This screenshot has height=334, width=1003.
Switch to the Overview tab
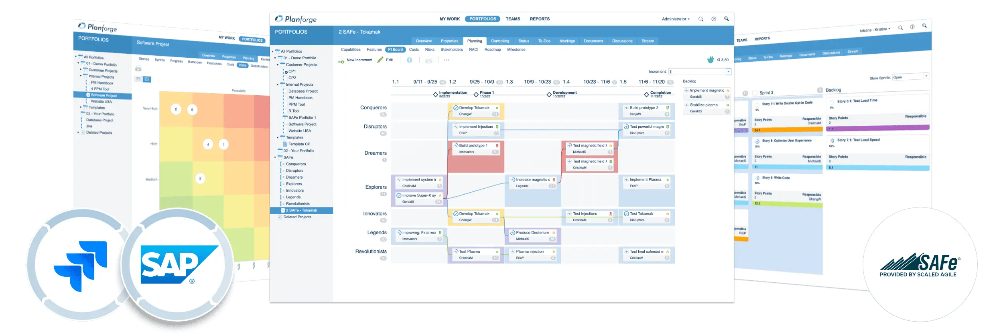click(424, 41)
